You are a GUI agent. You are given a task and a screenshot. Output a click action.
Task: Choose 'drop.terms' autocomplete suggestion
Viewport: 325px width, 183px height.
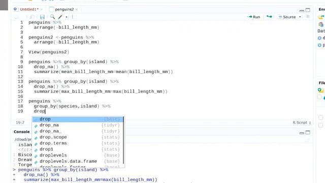point(78,143)
